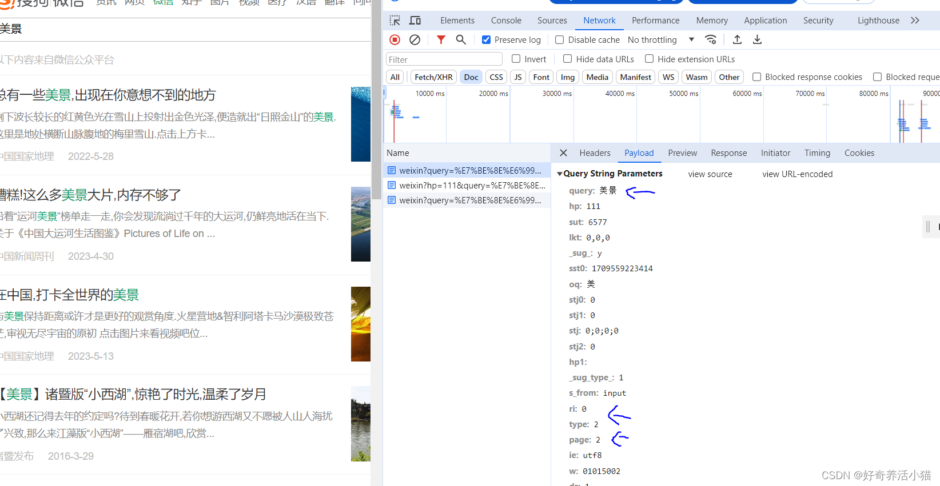Viewport: 940px width, 486px height.
Task: Check the Invert filter checkbox
Action: 516,59
